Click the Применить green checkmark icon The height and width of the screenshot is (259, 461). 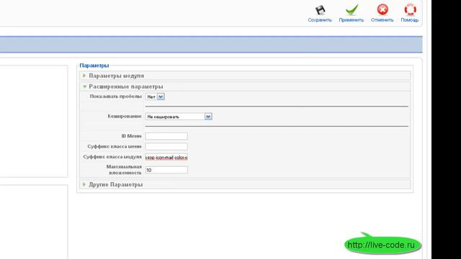352,9
